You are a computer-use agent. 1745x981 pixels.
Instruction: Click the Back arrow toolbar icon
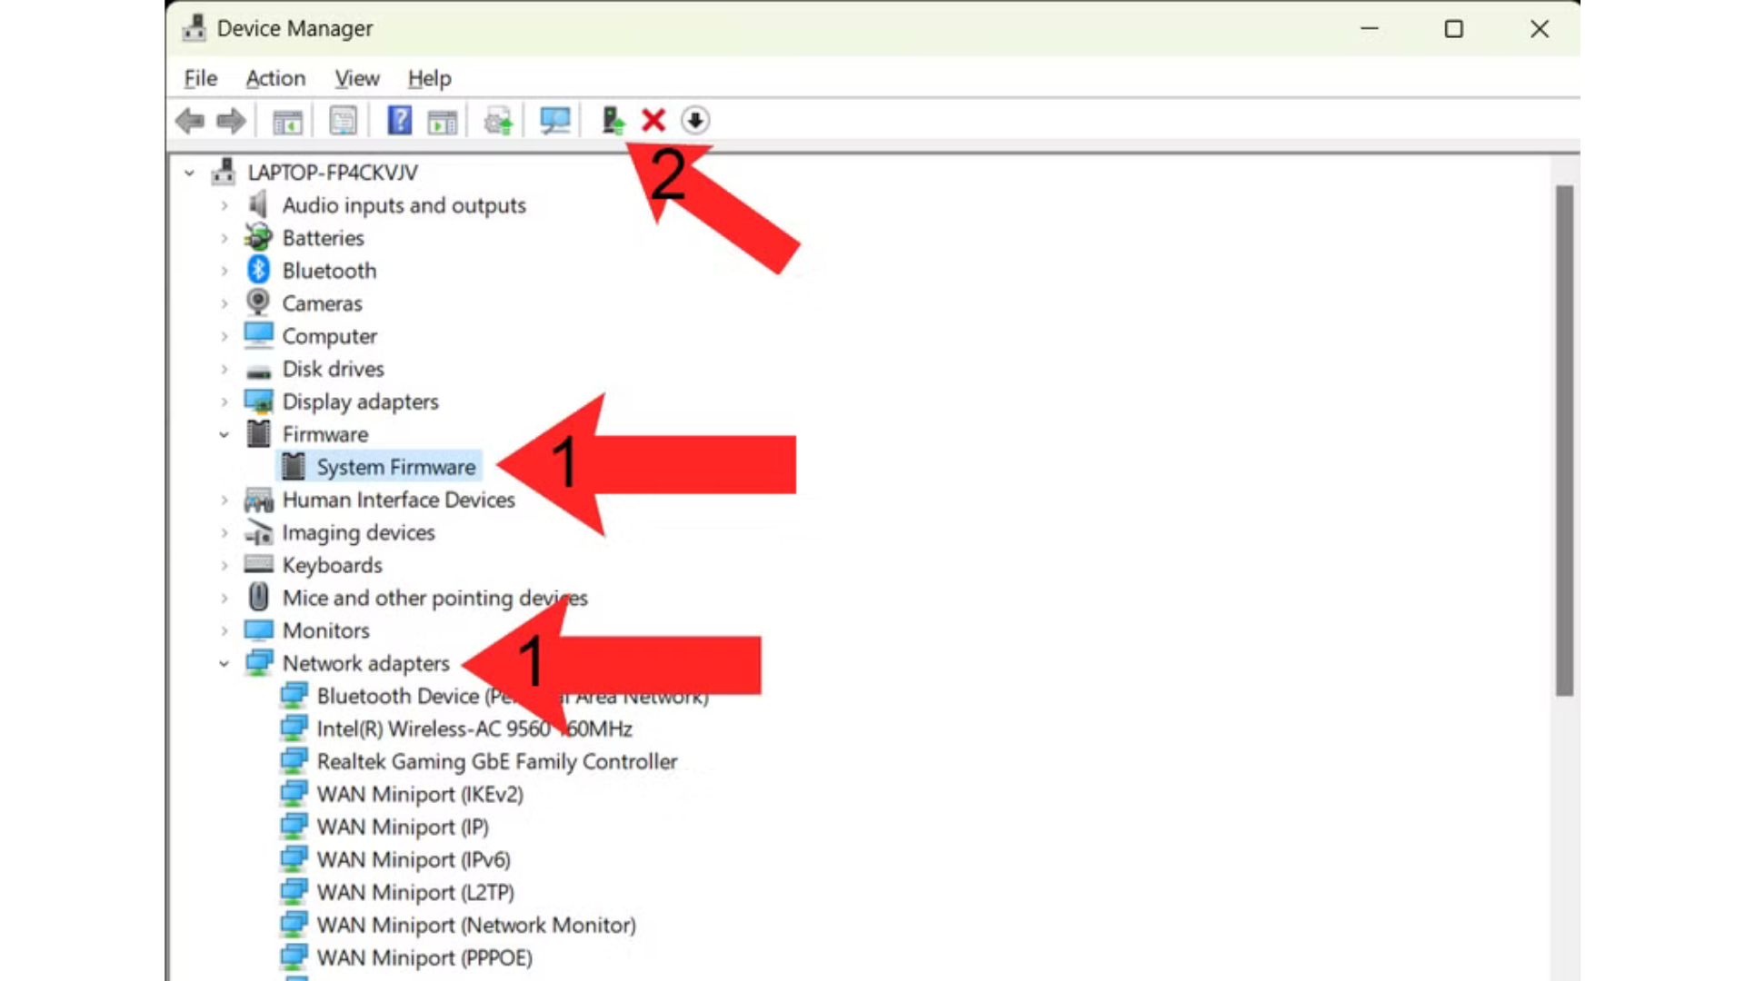[190, 121]
